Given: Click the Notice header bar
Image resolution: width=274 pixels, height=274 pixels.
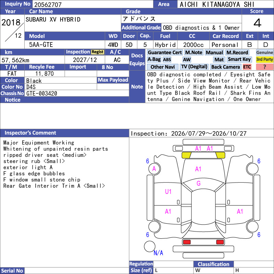Looking at the screenshot, I should pos(64,100).
